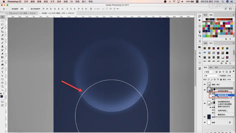Select the Spot Healing Brush tool
Image resolution: width=236 pixels, height=133 pixels.
click(x=3, y=39)
